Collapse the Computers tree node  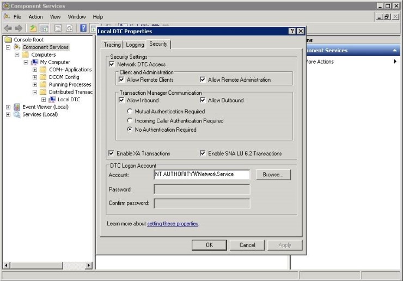pos(17,54)
